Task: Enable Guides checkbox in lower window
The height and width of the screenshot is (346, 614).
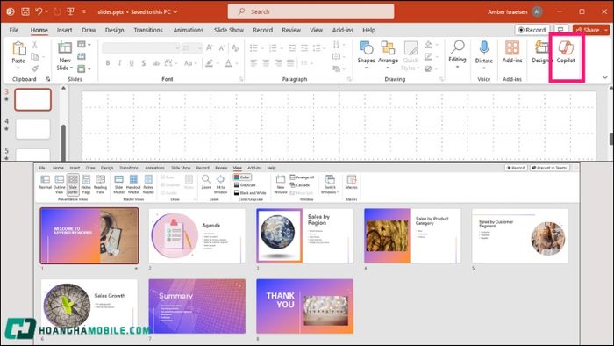Action: pyautogui.click(x=168, y=193)
